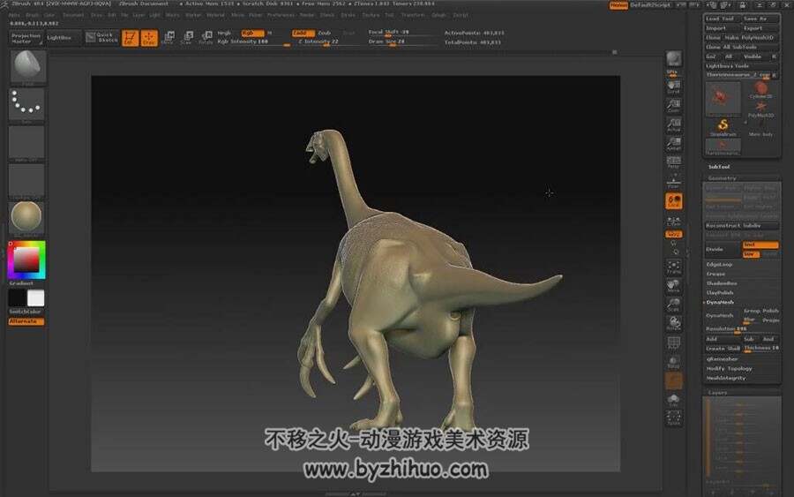Select the SimpleBrush tool thumbnail
This screenshot has width=794, height=497.
(x=723, y=128)
